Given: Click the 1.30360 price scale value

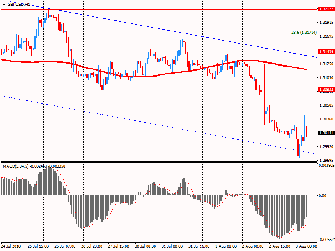Looking at the screenshot, I should tap(326, 119).
